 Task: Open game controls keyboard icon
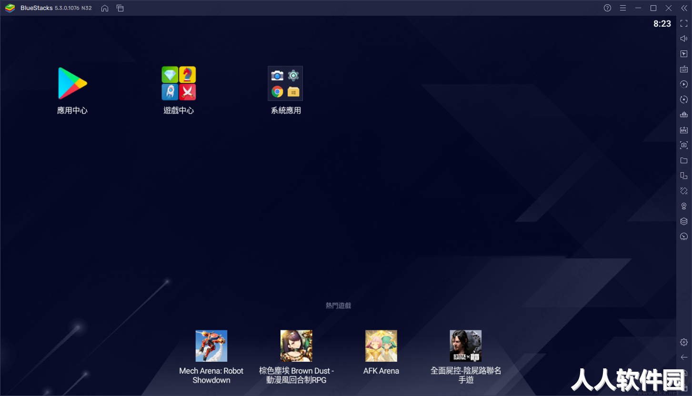click(x=684, y=69)
